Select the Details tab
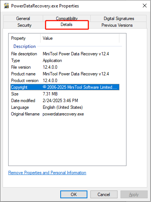 67,25
